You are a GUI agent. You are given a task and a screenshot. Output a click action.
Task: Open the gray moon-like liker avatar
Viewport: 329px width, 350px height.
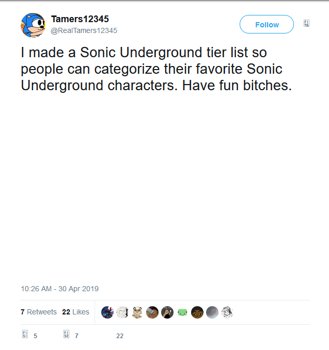(212, 312)
